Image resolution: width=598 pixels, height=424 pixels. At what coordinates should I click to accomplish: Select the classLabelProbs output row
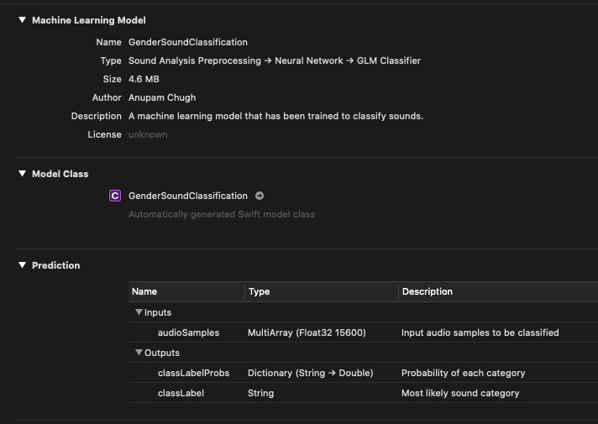(363, 373)
